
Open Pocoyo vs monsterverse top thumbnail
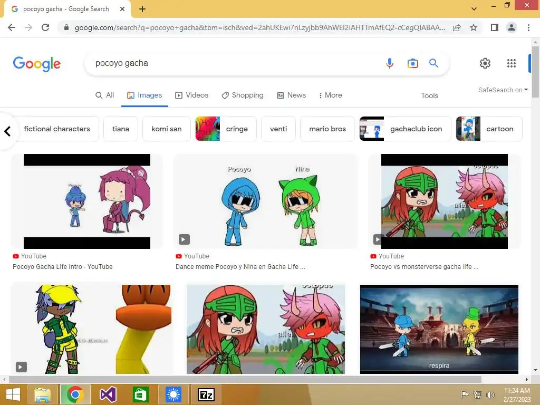[444, 201]
